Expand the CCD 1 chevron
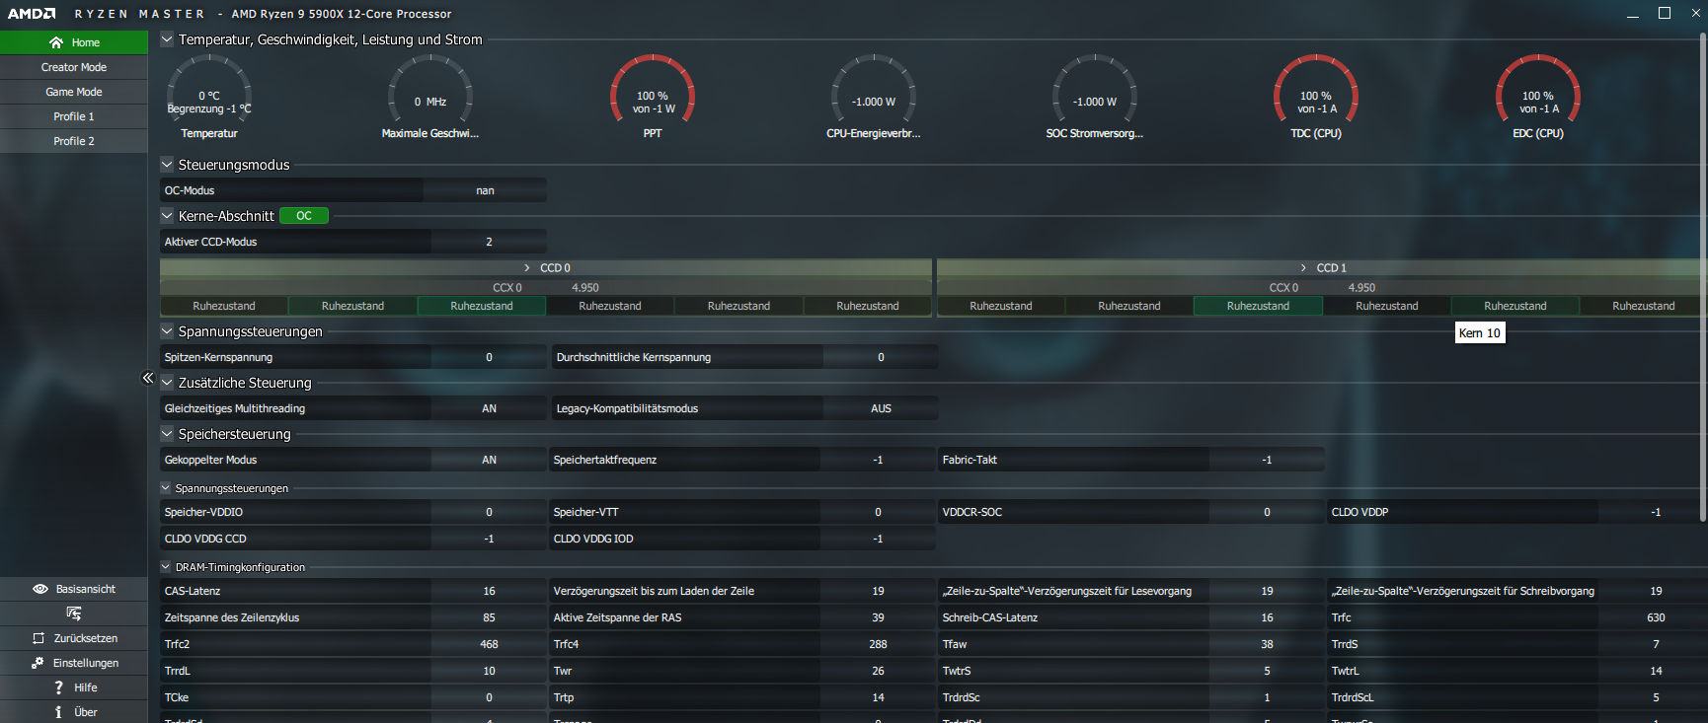The image size is (1708, 723). click(x=1303, y=267)
